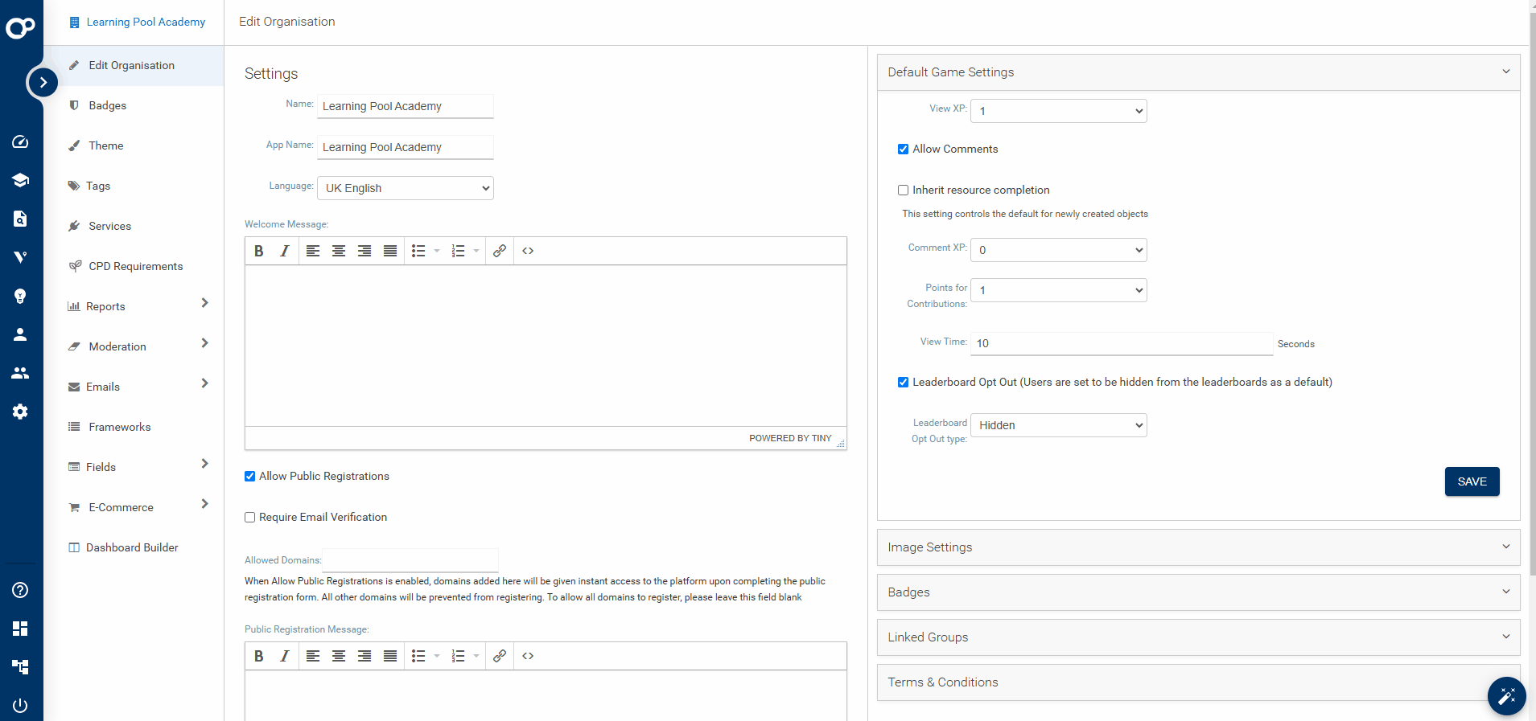Click the Learning Pool Academy link
This screenshot has width=1536, height=721.
point(146,22)
